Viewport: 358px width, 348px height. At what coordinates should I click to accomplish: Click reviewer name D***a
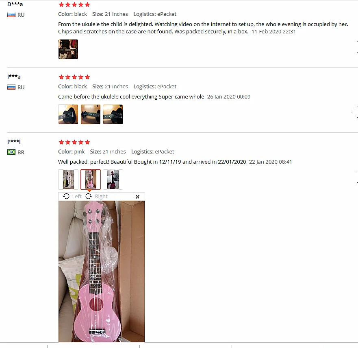click(x=15, y=4)
